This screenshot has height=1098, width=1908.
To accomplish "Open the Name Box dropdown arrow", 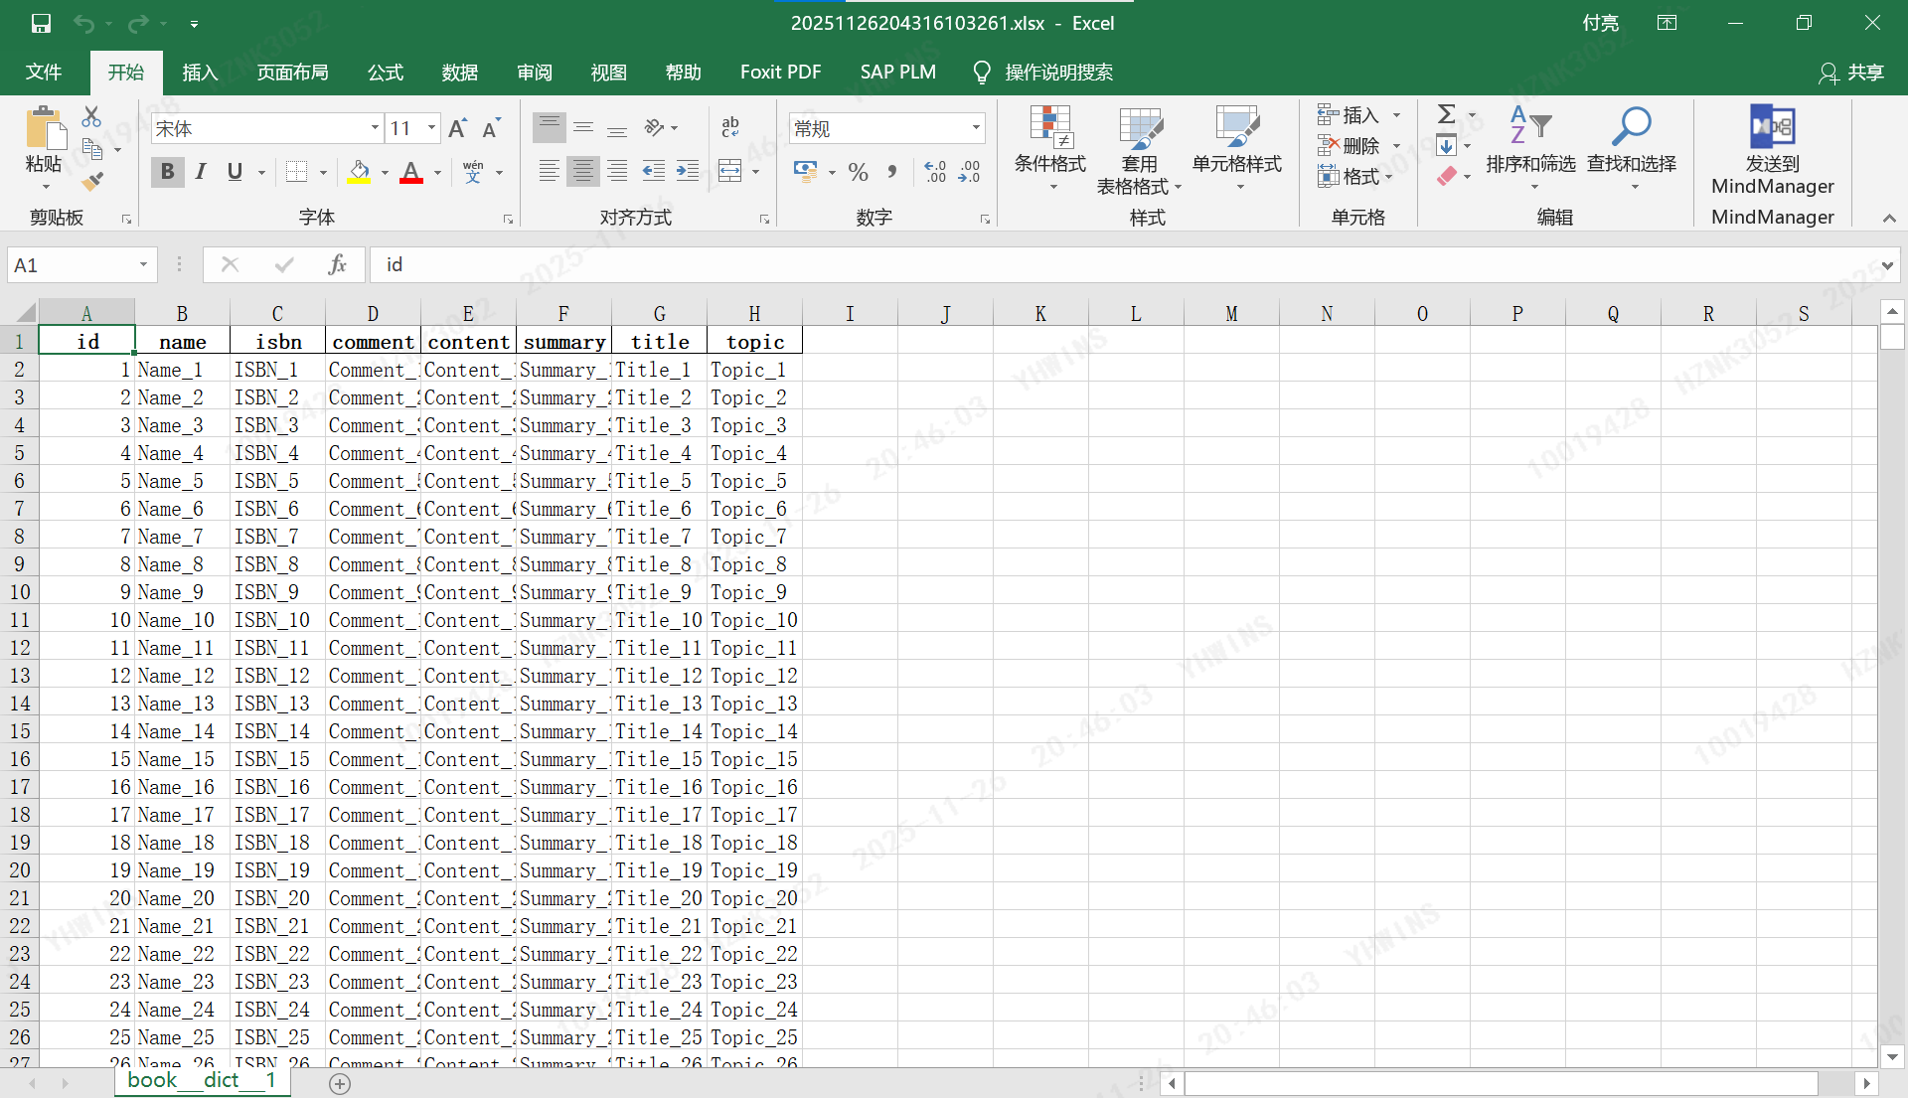I will click(143, 264).
